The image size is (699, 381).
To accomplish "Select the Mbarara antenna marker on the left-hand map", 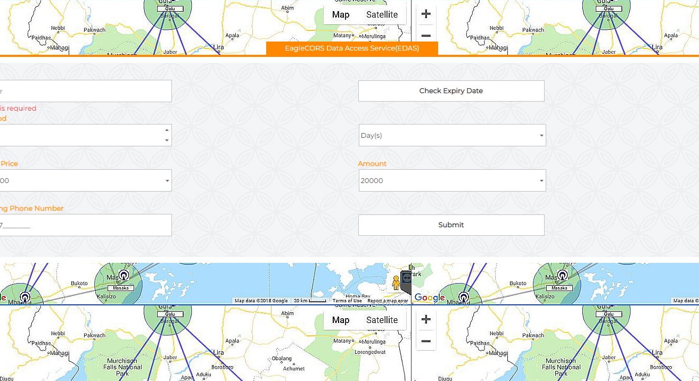I will point(24,296).
